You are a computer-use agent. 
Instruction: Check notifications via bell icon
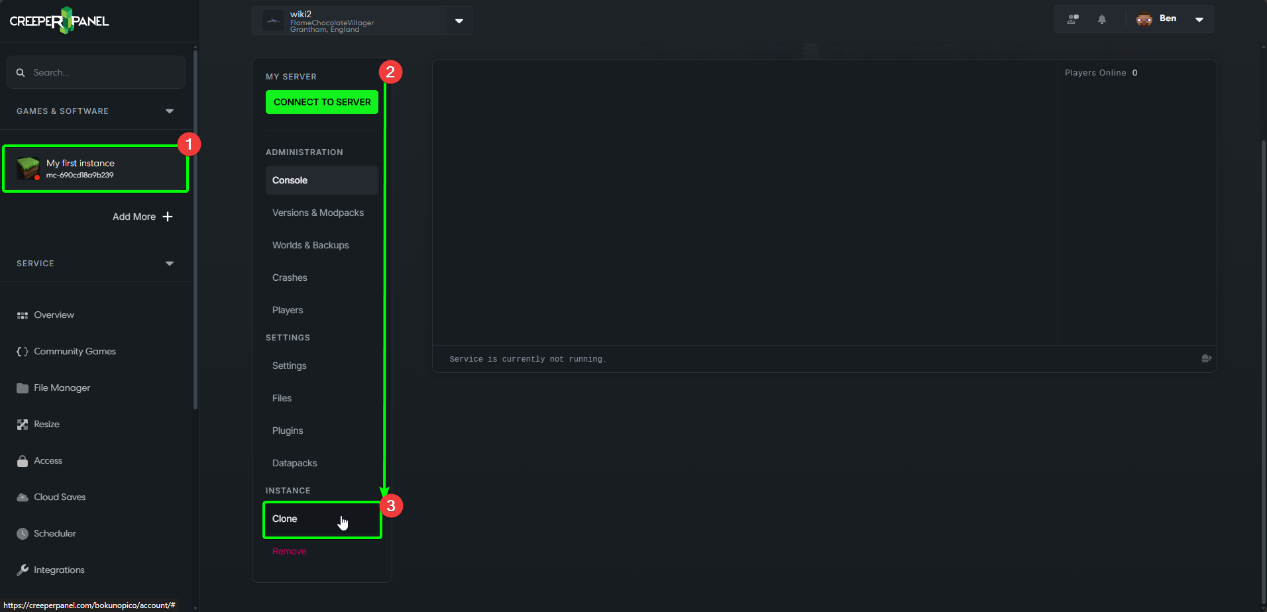coord(1101,19)
